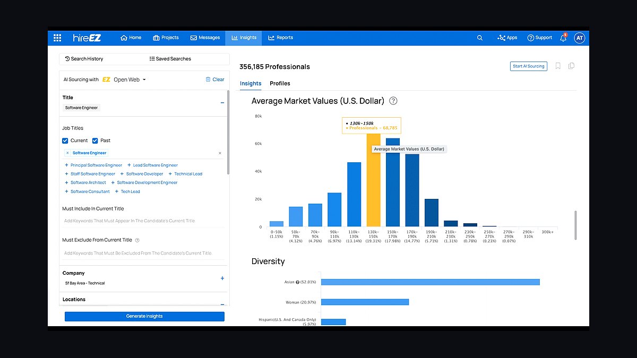Clear all job title tags
The width and height of the screenshot is (637, 358).
[220, 153]
